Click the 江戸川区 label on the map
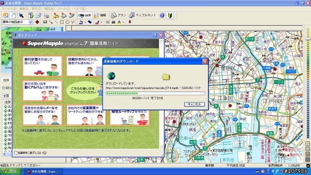 pyautogui.click(x=273, y=101)
